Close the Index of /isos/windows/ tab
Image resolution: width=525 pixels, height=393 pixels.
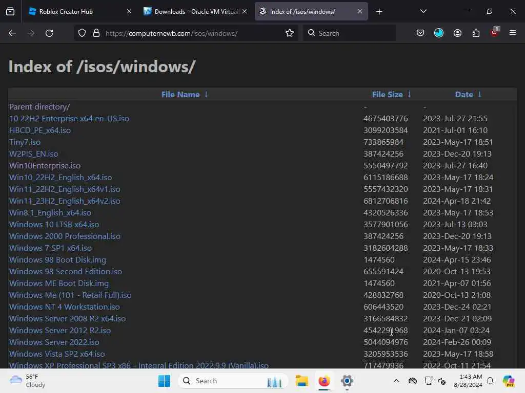(359, 11)
